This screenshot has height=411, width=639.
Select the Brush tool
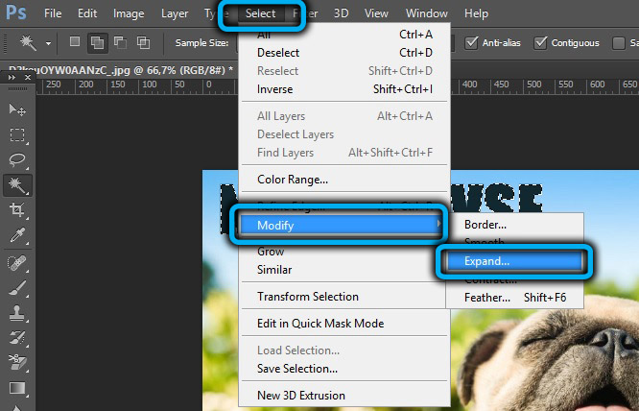(17, 288)
